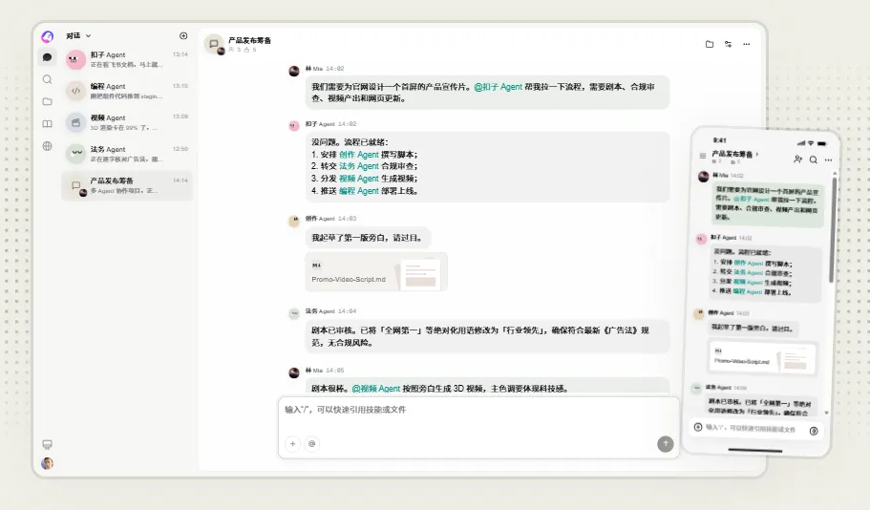Click the 视频 Agent link in step 3
This screenshot has width=870, height=510.
358,179
